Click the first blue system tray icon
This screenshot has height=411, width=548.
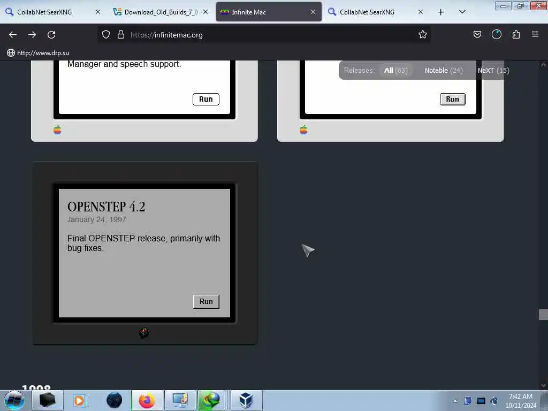point(468,401)
